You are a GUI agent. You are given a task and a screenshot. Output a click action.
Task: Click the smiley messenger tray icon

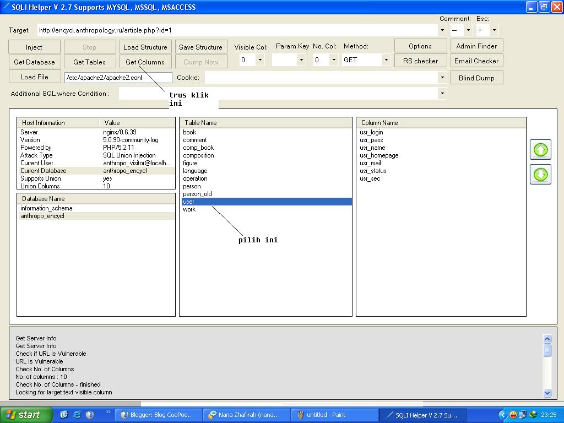tap(513, 415)
